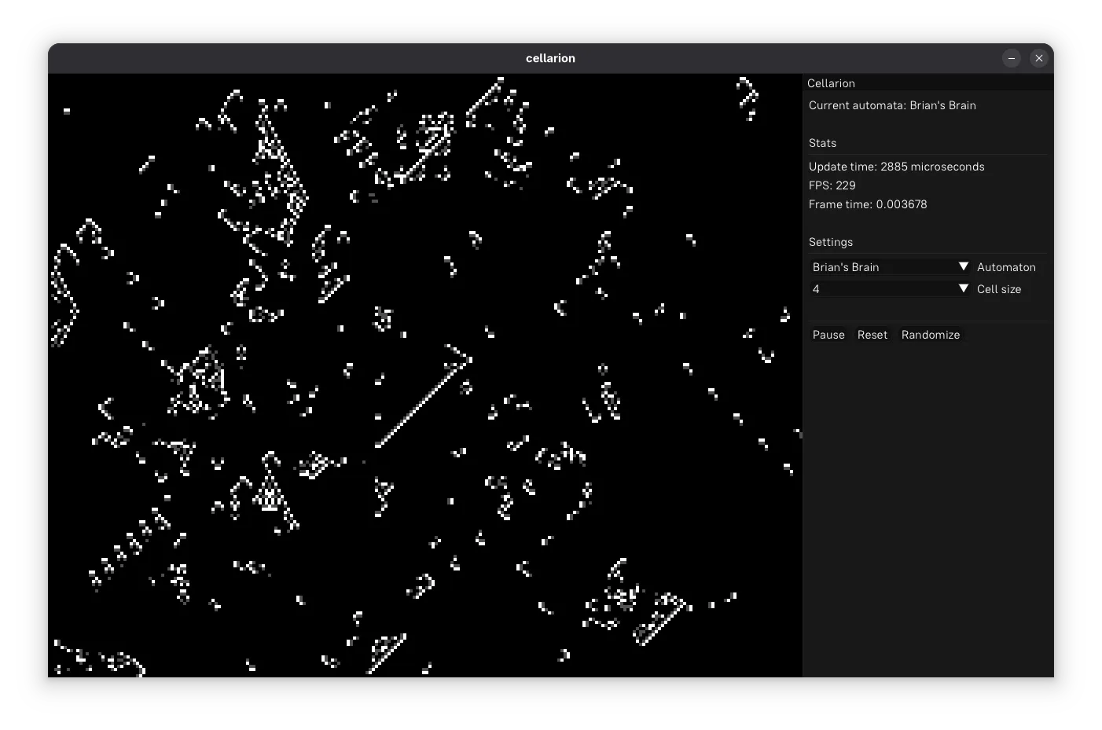Viewport: 1102px width, 730px height.
Task: Click the 'Automaton' label
Action: pos(1006,267)
